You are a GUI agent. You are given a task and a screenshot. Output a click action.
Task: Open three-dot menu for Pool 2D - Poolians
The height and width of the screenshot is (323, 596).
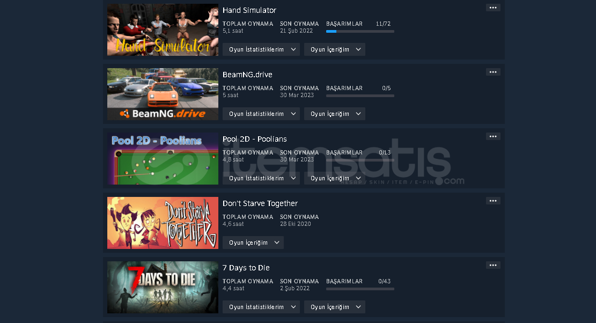click(x=493, y=136)
